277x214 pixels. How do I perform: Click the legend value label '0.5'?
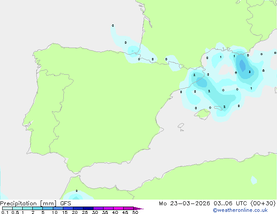[x=15, y=212]
